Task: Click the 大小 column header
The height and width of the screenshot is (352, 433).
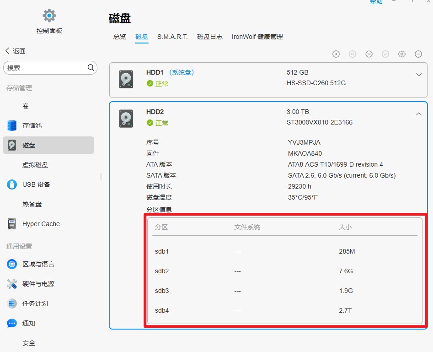Action: (x=345, y=227)
